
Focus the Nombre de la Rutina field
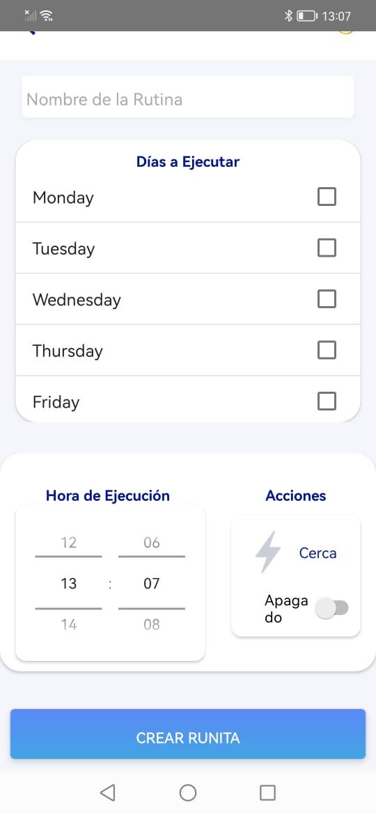[188, 97]
